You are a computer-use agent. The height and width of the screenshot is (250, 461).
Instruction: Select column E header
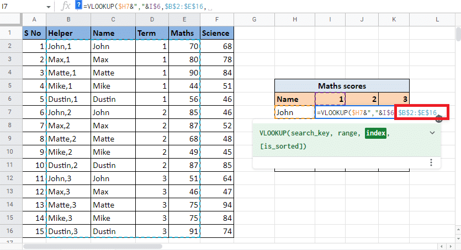pos(184,20)
